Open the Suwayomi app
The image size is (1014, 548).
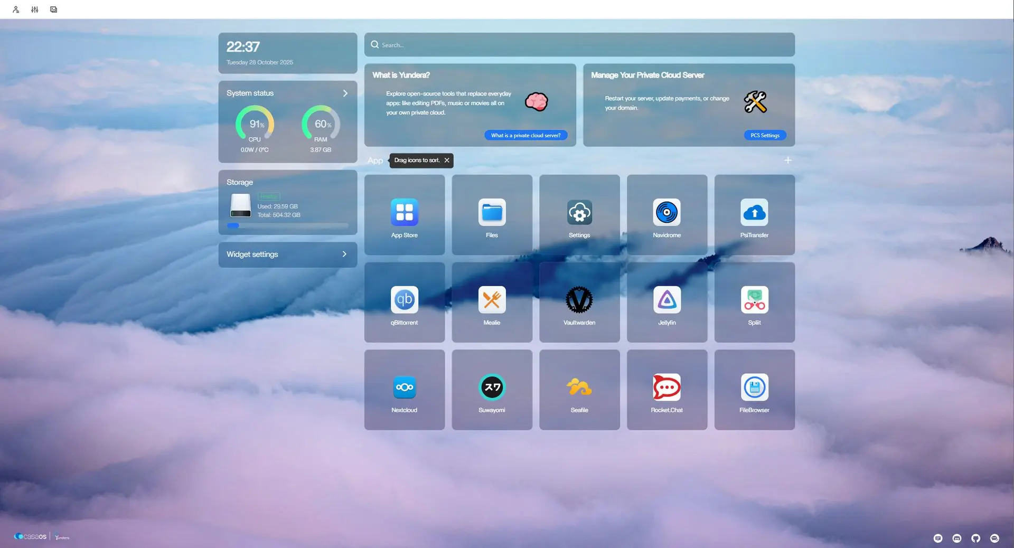492,388
